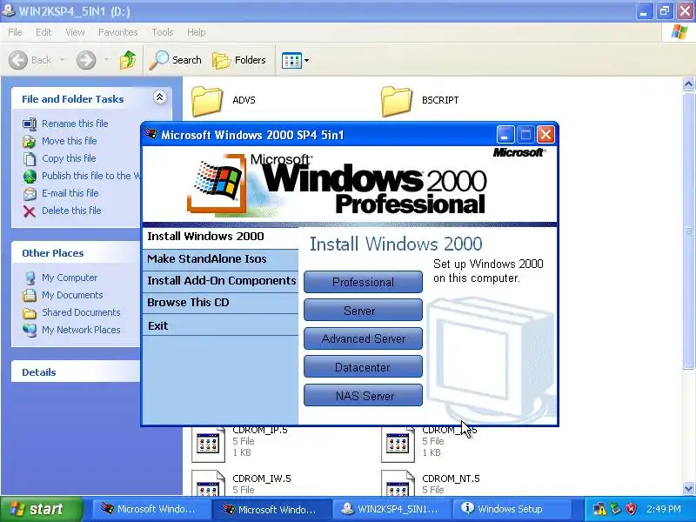This screenshot has width=696, height=522.
Task: Open the Help menu
Action: point(197,32)
